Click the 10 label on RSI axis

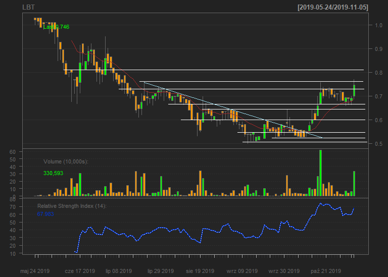tap(13, 254)
